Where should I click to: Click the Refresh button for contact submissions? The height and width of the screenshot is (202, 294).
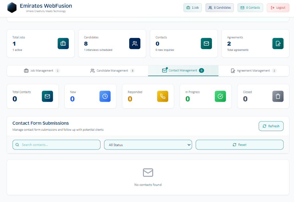(x=271, y=126)
